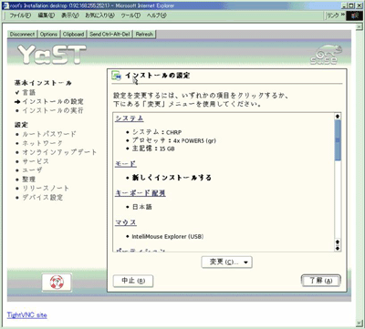The image size is (365, 329).
Task: Click the IntelliMouse Explorer (USB) entry
Action: tap(168, 236)
